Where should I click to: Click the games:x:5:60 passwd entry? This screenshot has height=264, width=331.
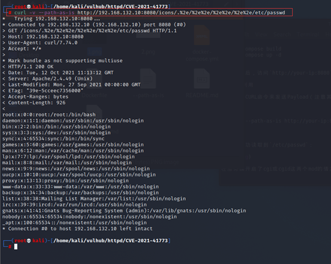pyautogui.click(x=73, y=145)
